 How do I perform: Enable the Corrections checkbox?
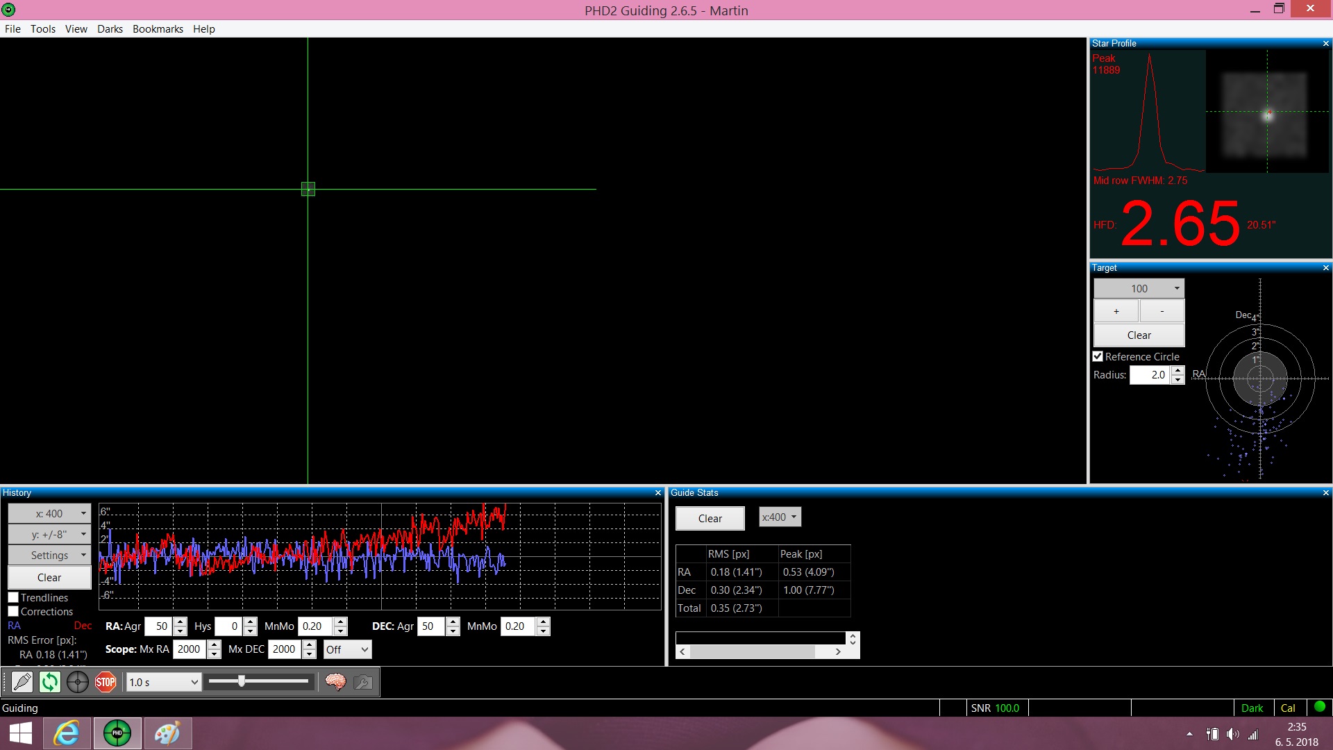(x=13, y=611)
